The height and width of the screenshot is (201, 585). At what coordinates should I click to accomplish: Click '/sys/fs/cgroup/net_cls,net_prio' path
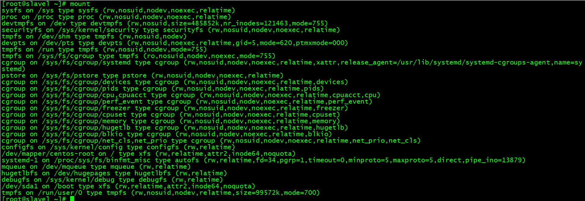pos(104,141)
